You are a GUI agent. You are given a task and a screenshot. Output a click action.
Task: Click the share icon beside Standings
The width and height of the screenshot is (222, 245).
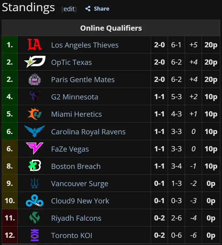pos(88,9)
